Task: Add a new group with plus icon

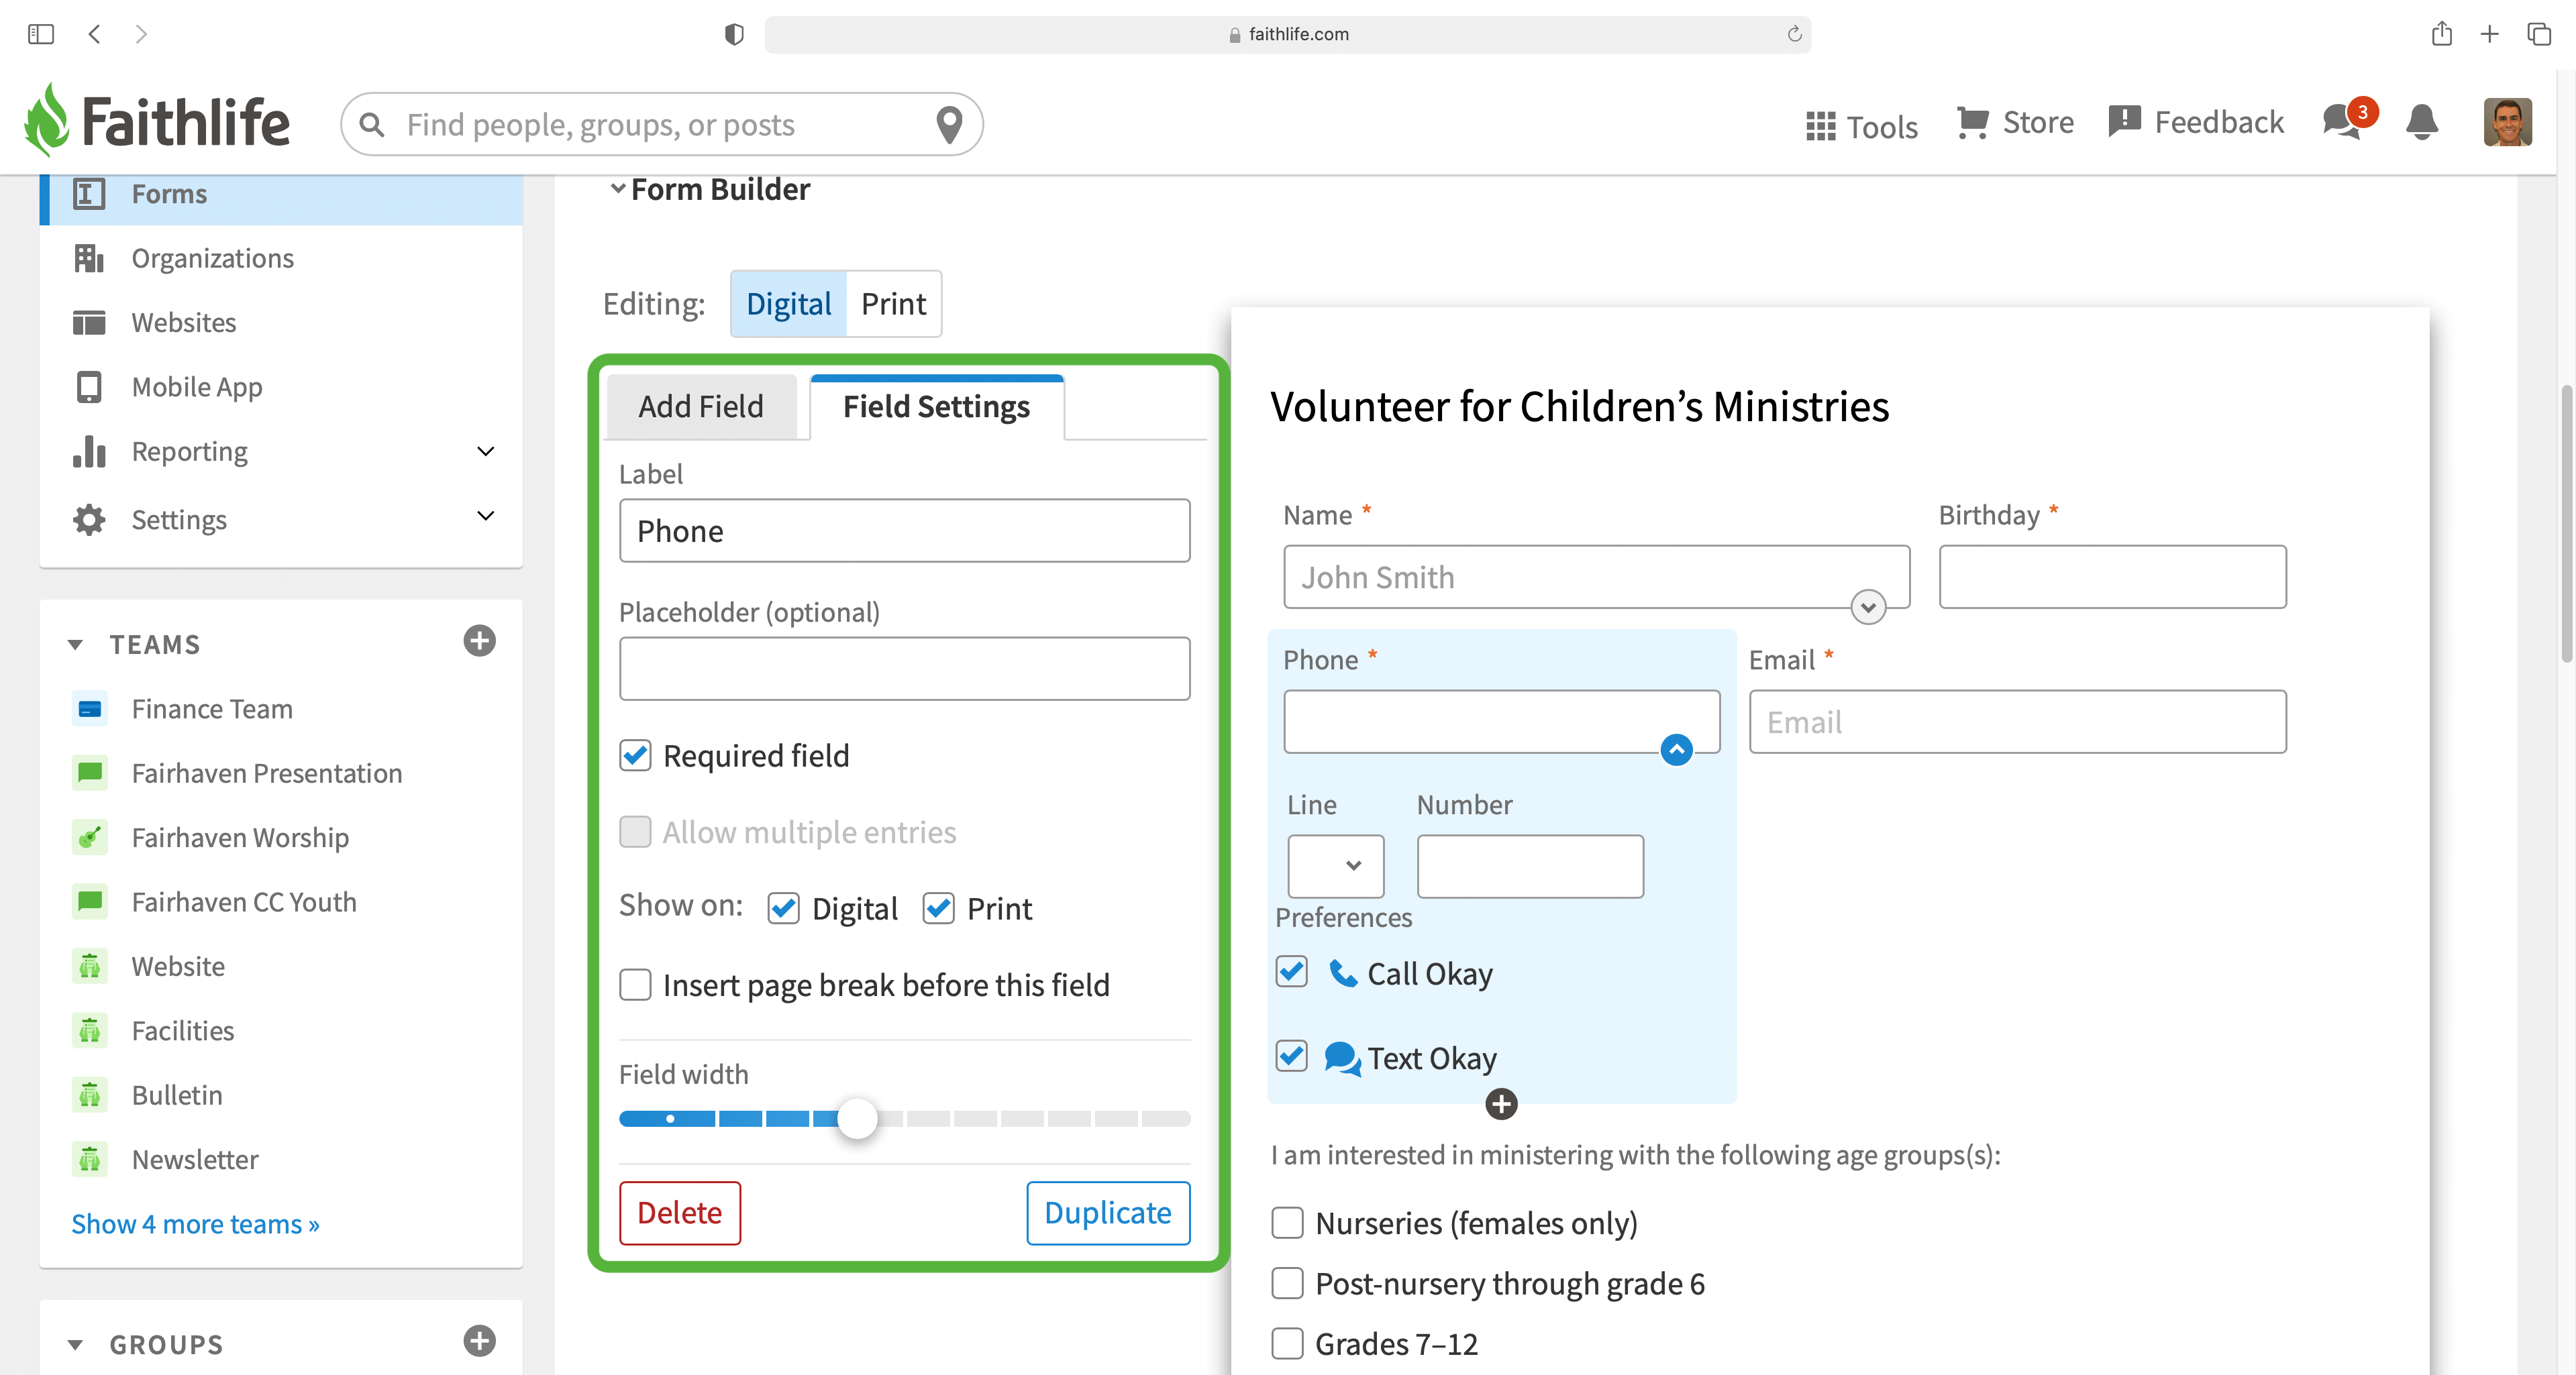Action: coord(479,1341)
